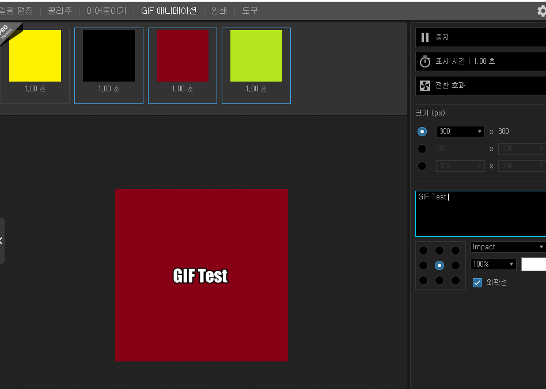Open the Impact font dropdown
Screen dimensions: 546x389
[509, 247]
